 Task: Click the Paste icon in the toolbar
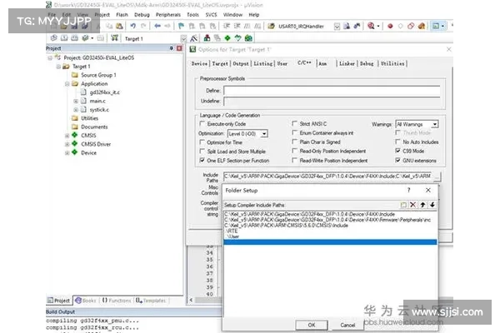click(x=119, y=26)
